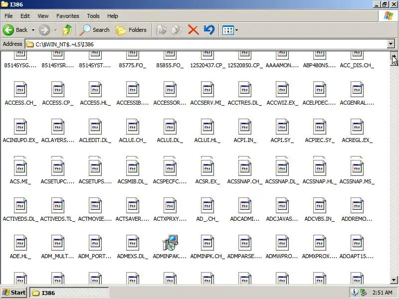This screenshot has width=399, height=299.
Task: Click the Copy To toolbar icon
Action: coord(177,30)
